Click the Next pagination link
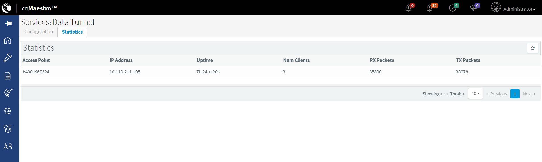The width and height of the screenshot is (542, 162). [x=529, y=94]
